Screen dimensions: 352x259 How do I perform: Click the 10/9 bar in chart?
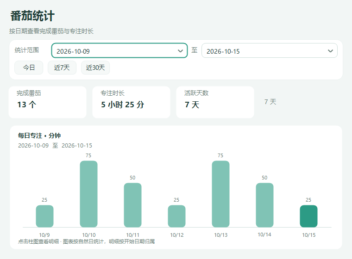pyautogui.click(x=44, y=216)
